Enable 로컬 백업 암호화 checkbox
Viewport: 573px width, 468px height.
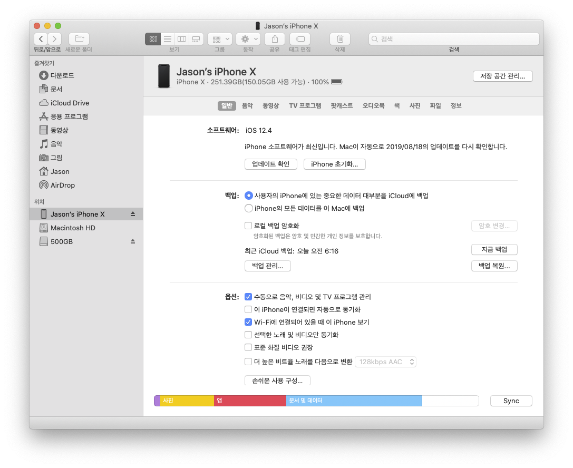(x=248, y=226)
